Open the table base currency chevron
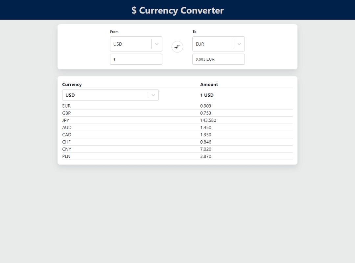The width and height of the screenshot is (355, 263). pyautogui.click(x=153, y=95)
